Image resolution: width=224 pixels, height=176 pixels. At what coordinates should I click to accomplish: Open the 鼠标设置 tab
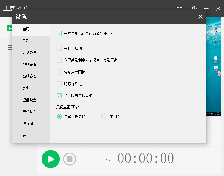click(x=31, y=112)
